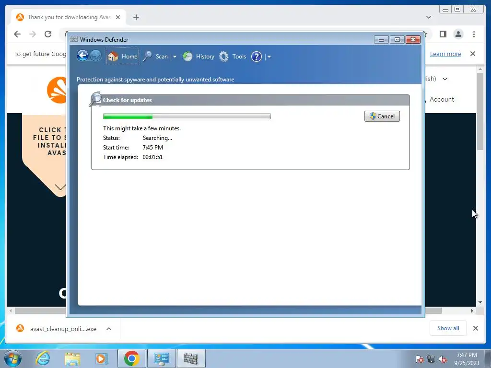Image resolution: width=491 pixels, height=368 pixels.
Task: Open Chrome three-dot menu
Action: (474, 34)
